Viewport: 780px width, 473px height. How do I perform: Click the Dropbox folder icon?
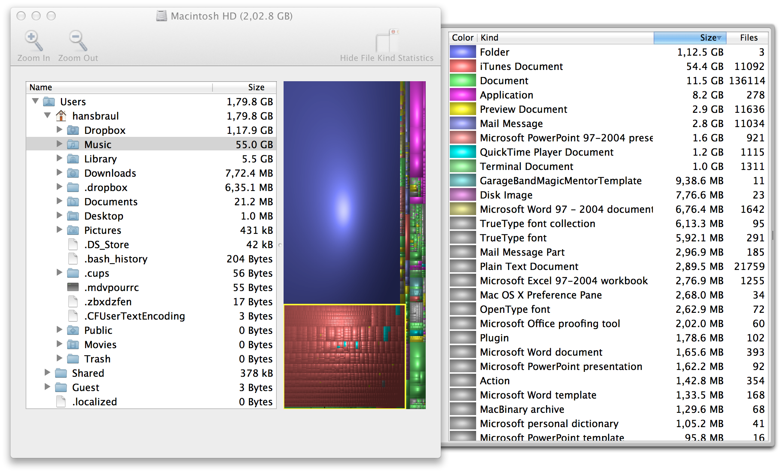pyautogui.click(x=73, y=130)
